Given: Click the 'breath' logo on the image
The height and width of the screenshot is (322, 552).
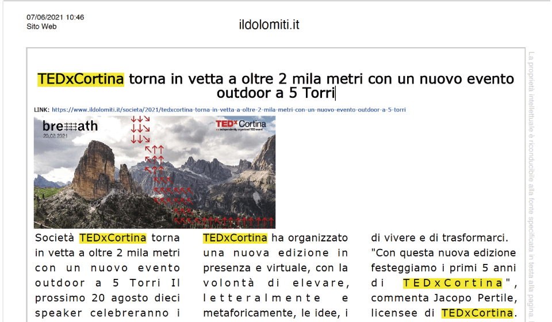Looking at the screenshot, I should click(70, 126).
